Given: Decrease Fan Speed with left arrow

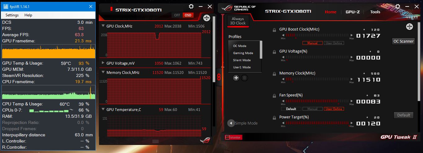Looking at the screenshot, I should pos(283,101).
